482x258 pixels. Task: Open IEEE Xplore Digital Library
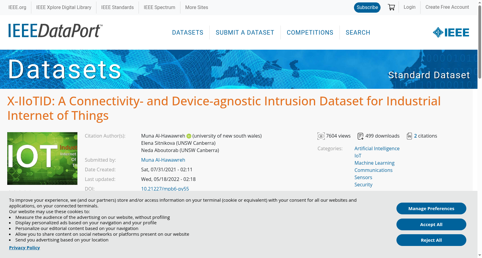[x=64, y=7]
